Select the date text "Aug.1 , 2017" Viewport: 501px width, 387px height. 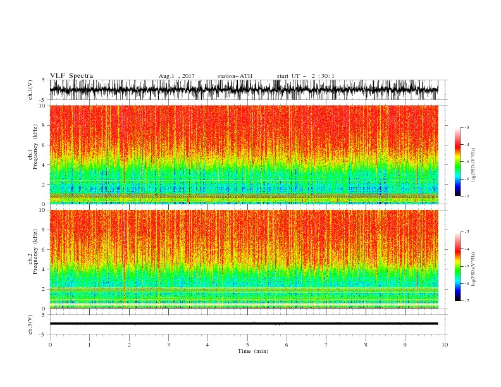[x=176, y=76]
